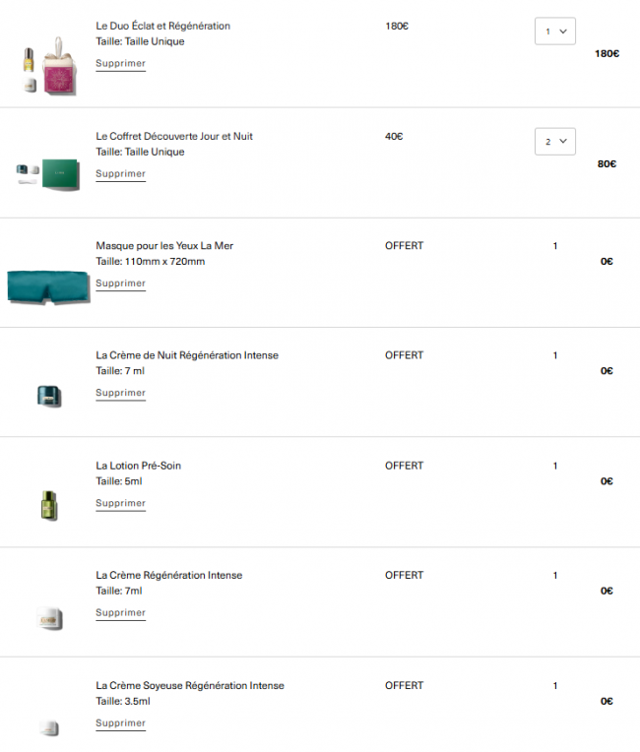Remove Masque pour les Yeux La Mer
The height and width of the screenshot is (752, 640).
tap(120, 283)
